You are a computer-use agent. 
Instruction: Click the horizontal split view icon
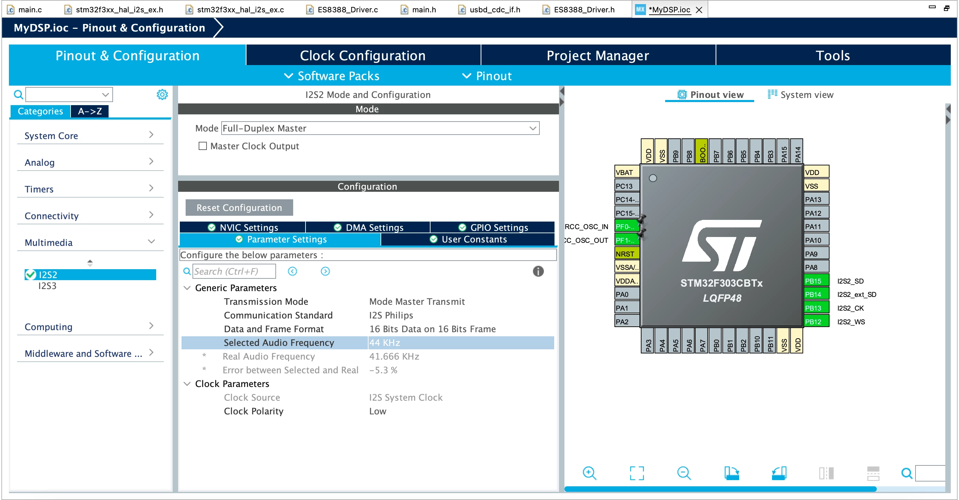(x=873, y=473)
